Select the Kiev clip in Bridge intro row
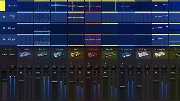 click(x=76, y=17)
